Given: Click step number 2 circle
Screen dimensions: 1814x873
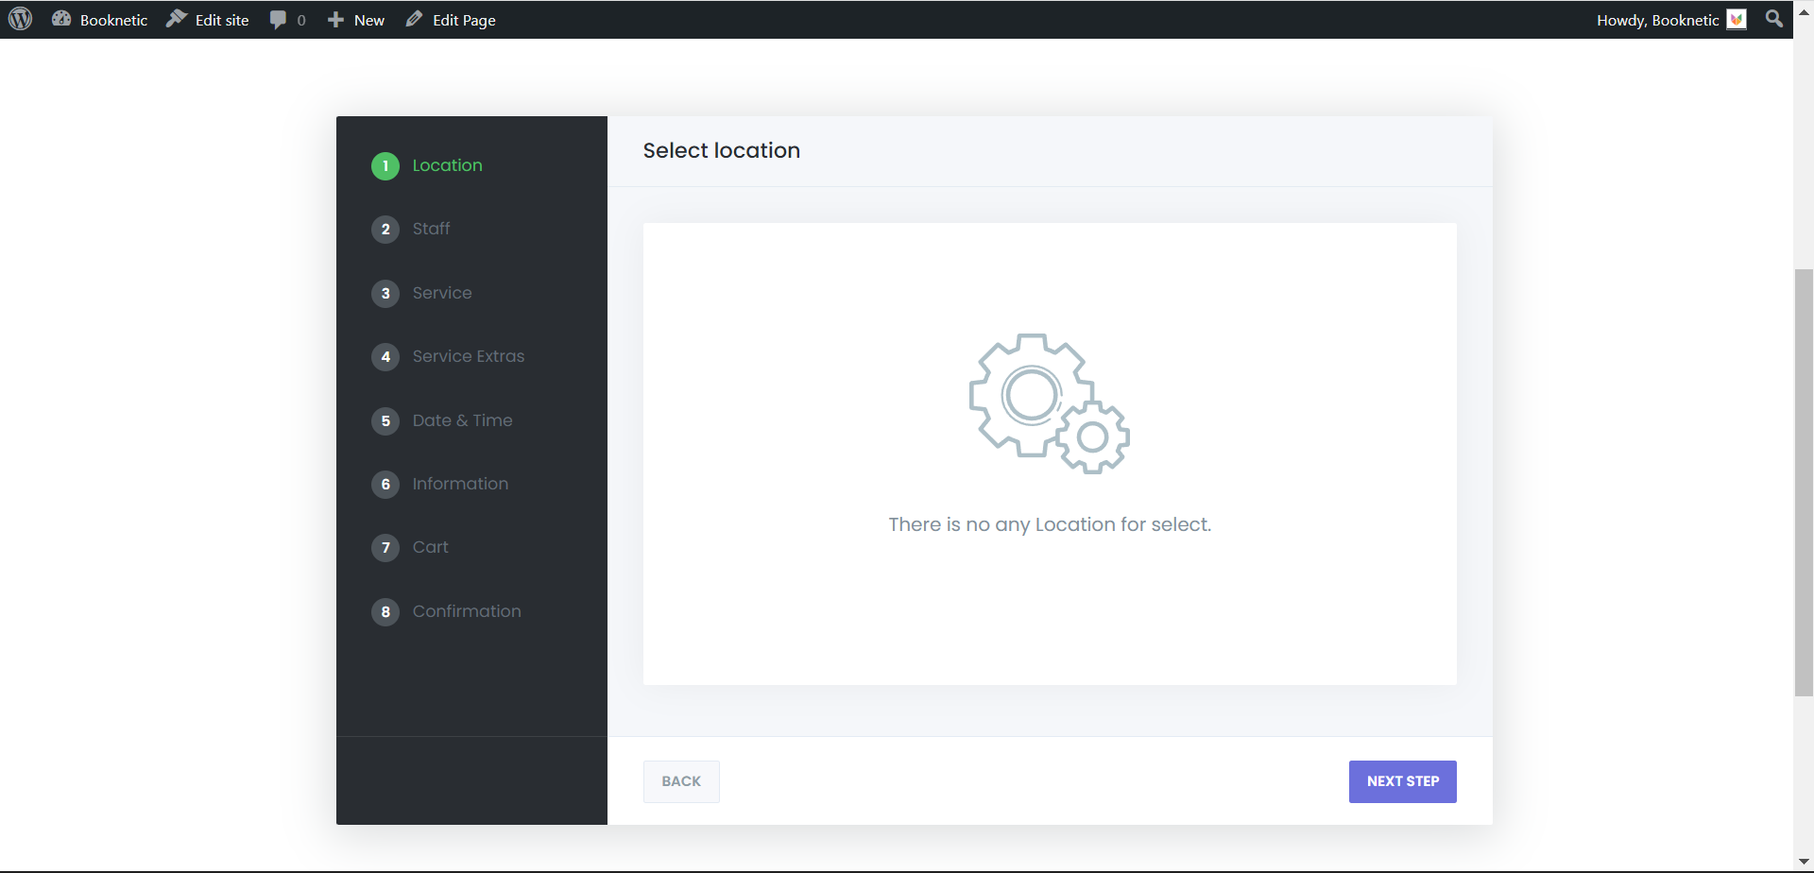Looking at the screenshot, I should 385,230.
